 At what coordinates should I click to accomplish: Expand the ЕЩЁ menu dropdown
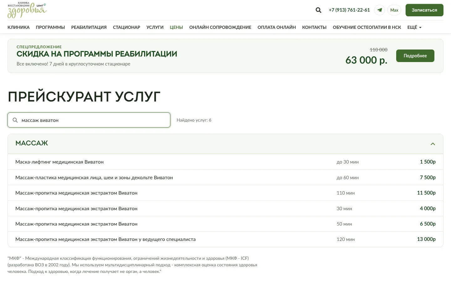(x=414, y=27)
